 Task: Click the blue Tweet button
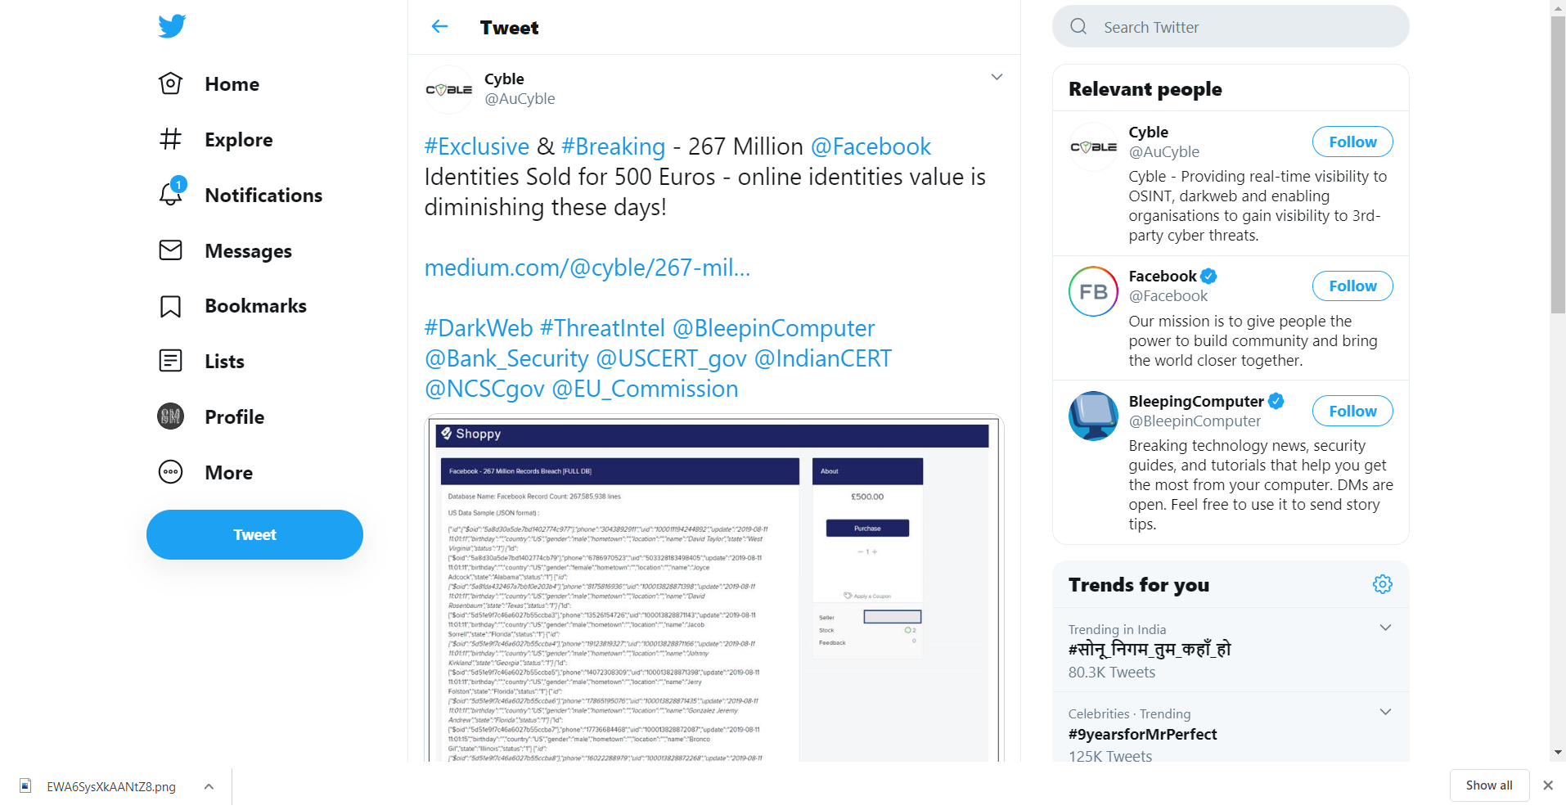point(254,534)
